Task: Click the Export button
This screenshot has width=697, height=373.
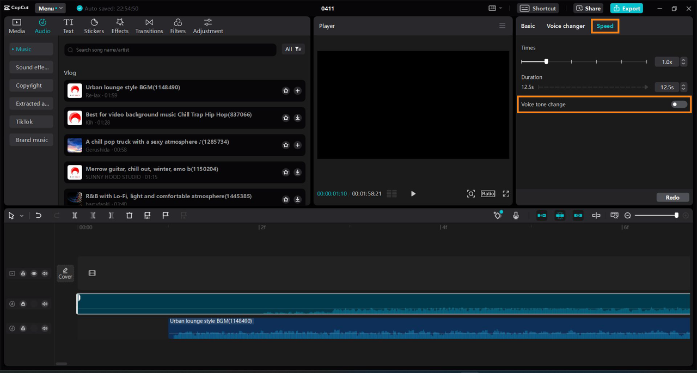Action: pyautogui.click(x=627, y=8)
